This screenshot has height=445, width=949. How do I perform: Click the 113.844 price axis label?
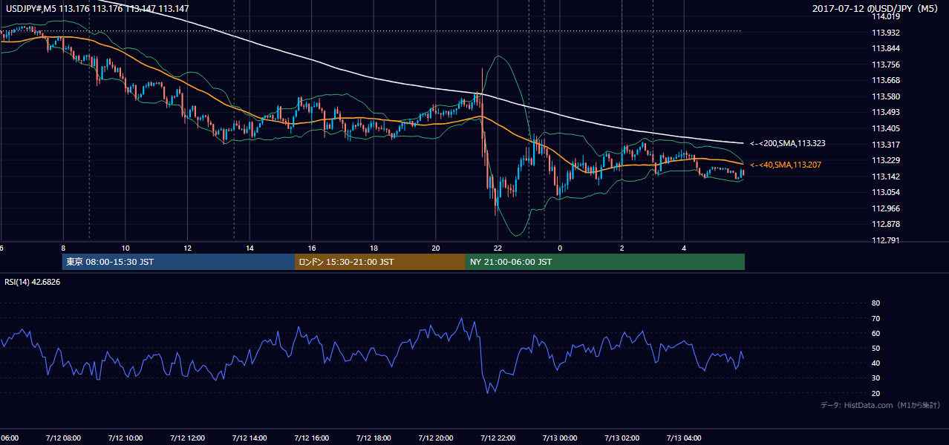tap(886, 48)
